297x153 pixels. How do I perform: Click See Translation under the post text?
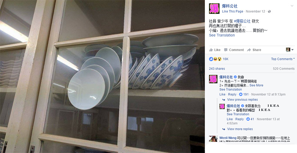coord(222,35)
